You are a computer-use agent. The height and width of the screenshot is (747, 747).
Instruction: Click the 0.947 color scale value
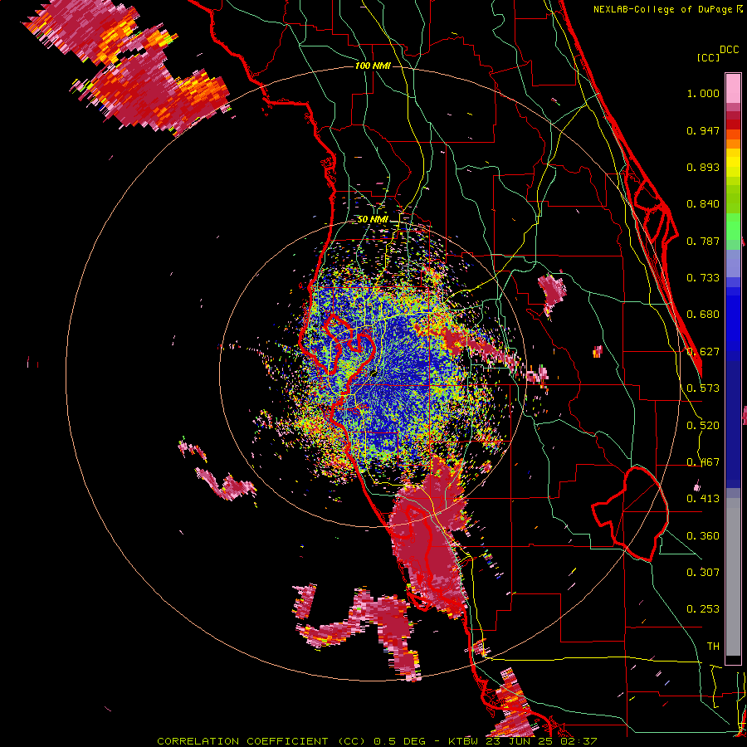pos(703,130)
